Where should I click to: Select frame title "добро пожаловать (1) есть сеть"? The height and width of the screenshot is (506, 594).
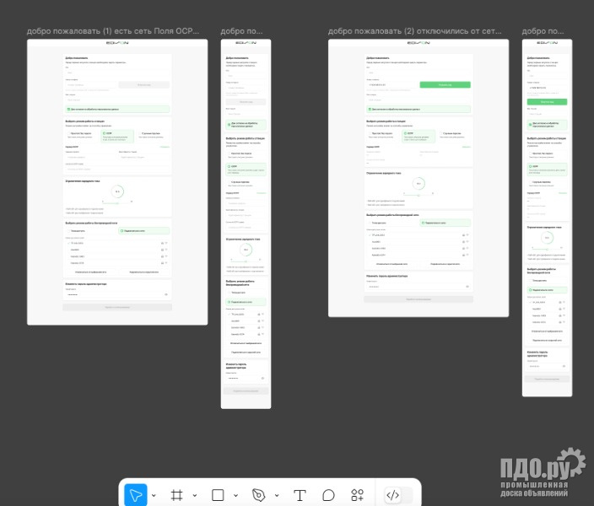(114, 31)
